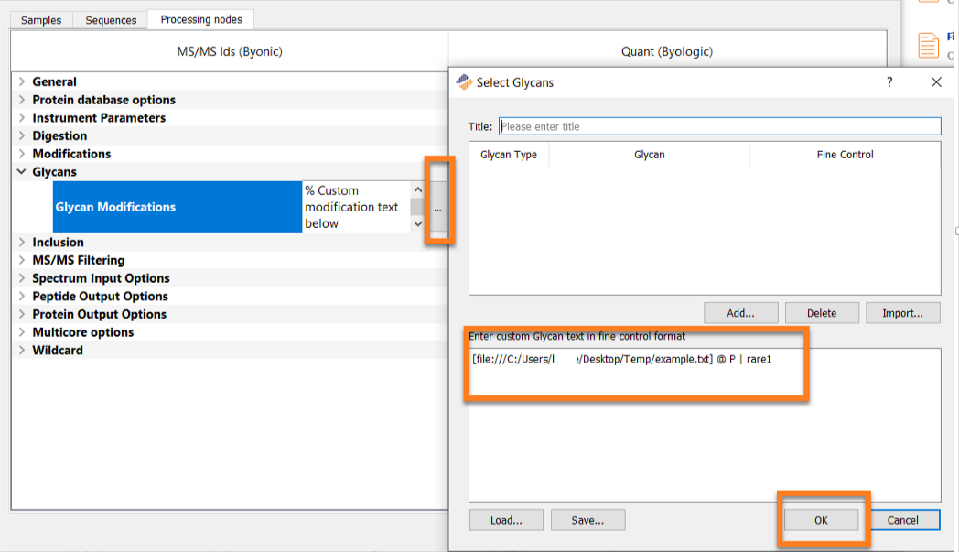
Task: Expand the Modifications section
Action: point(22,154)
